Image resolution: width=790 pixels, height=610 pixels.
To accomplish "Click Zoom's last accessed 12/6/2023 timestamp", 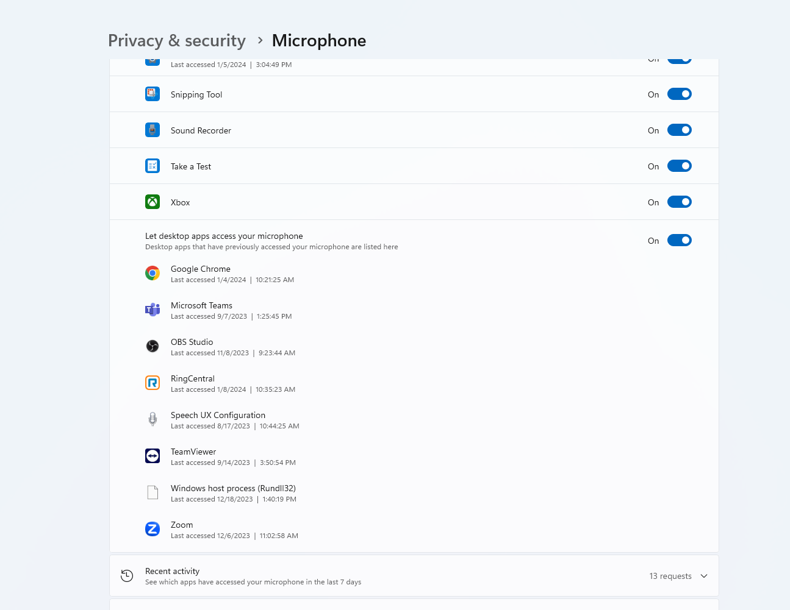I will 234,536.
